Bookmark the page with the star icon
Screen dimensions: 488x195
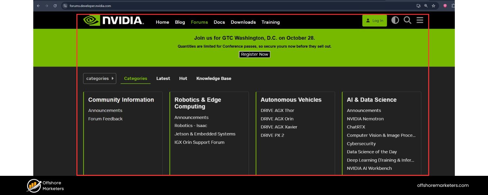tap(433, 6)
